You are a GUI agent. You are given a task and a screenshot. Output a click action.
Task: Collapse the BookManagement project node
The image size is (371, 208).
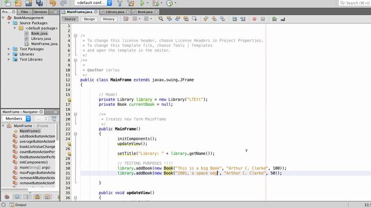point(3,18)
